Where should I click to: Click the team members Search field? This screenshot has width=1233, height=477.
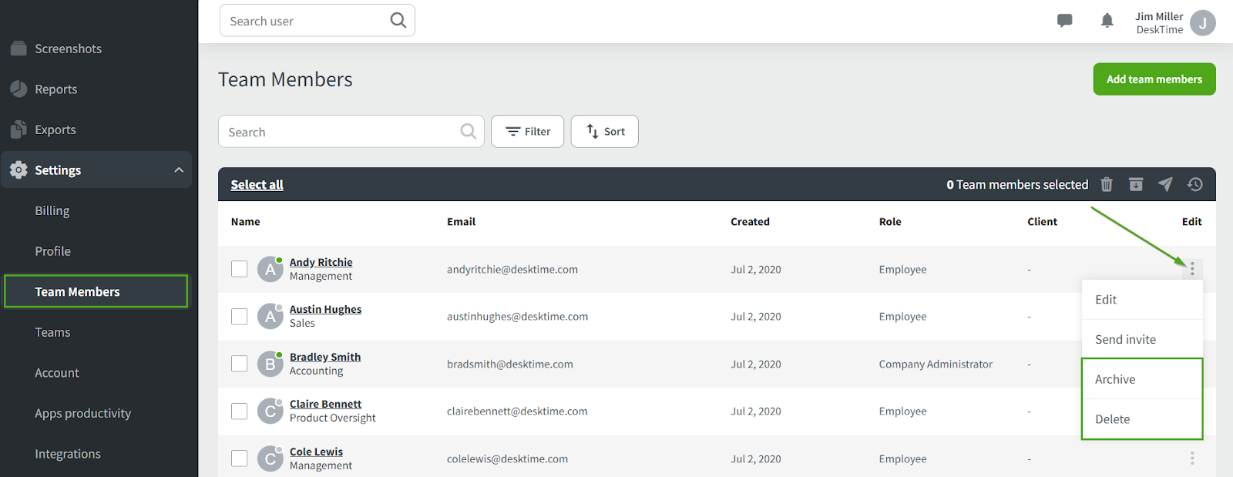(339, 132)
